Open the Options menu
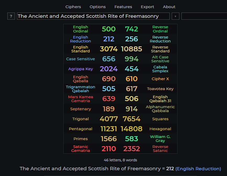Screen dimensions: 227x176 click(98, 7)
